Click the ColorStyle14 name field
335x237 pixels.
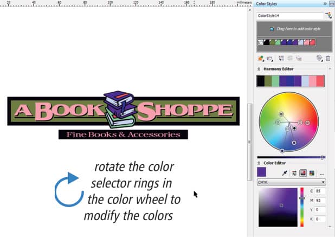click(x=289, y=16)
